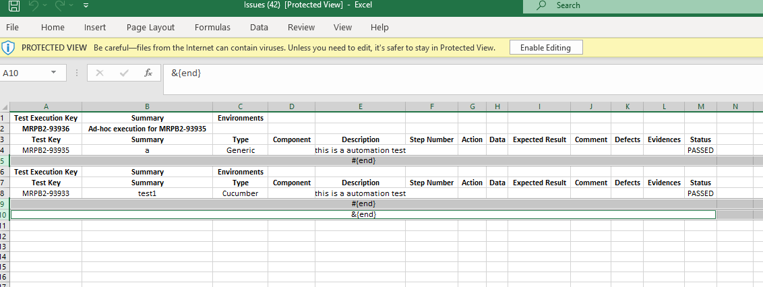The height and width of the screenshot is (287, 763).
Task: Click the Search magnifier icon
Action: point(541,5)
